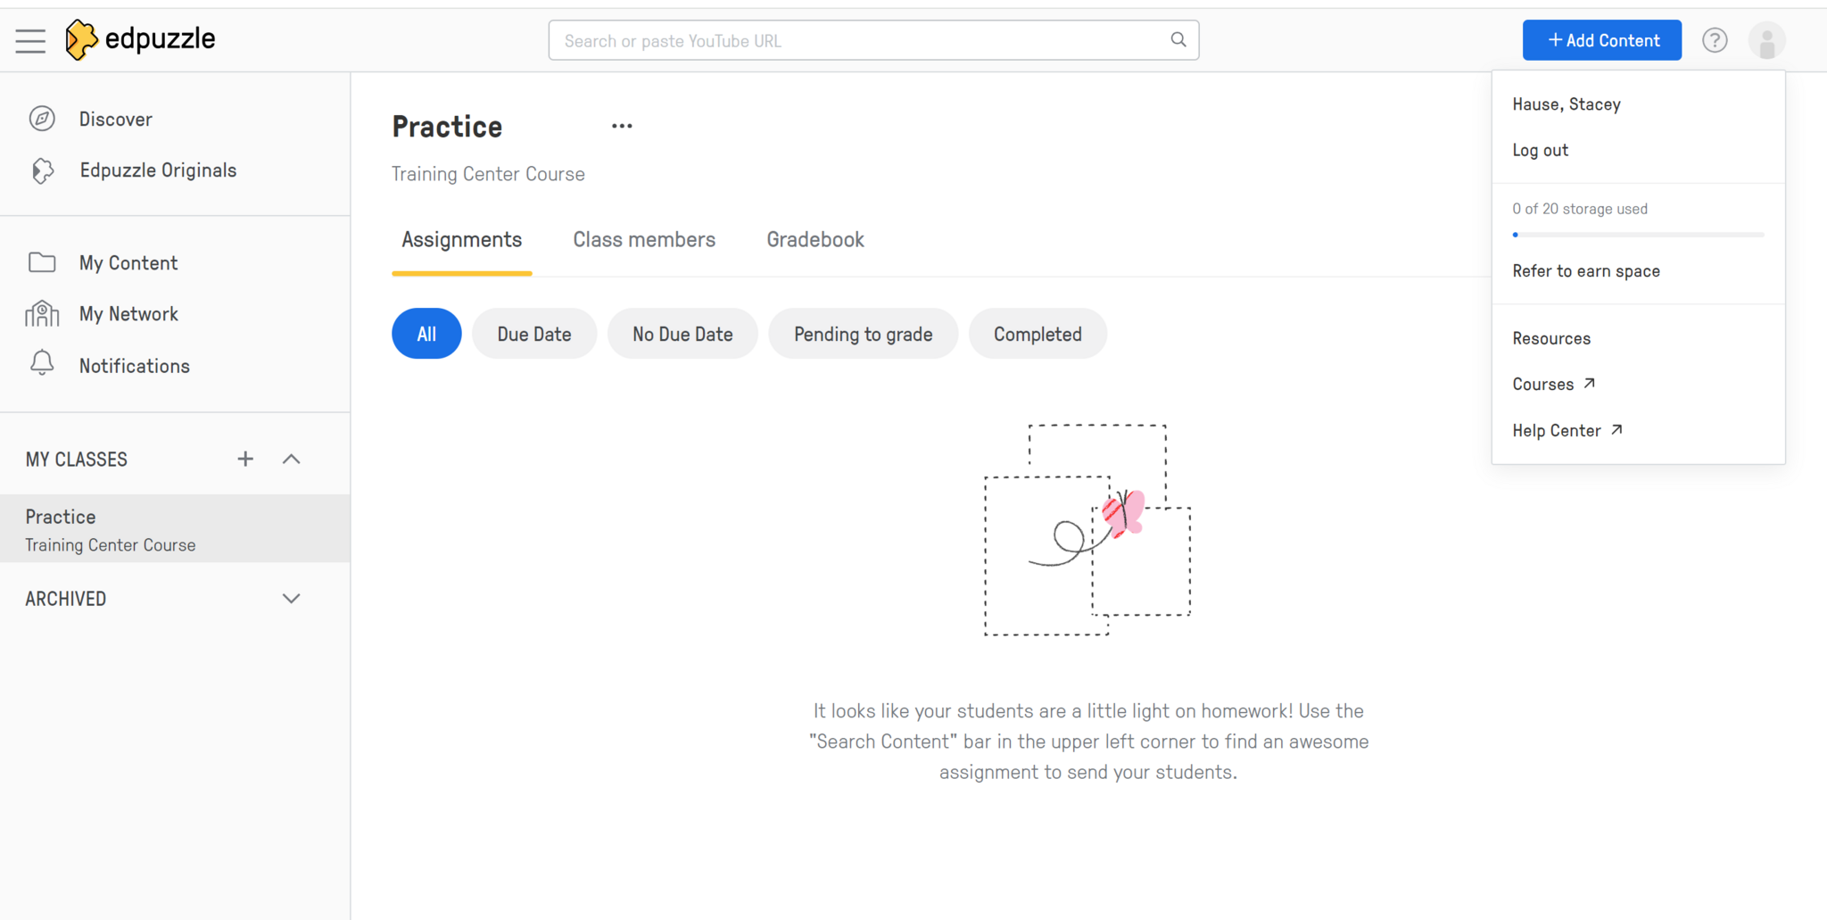The height and width of the screenshot is (920, 1827).
Task: Filter by Pending to grade
Action: click(863, 334)
